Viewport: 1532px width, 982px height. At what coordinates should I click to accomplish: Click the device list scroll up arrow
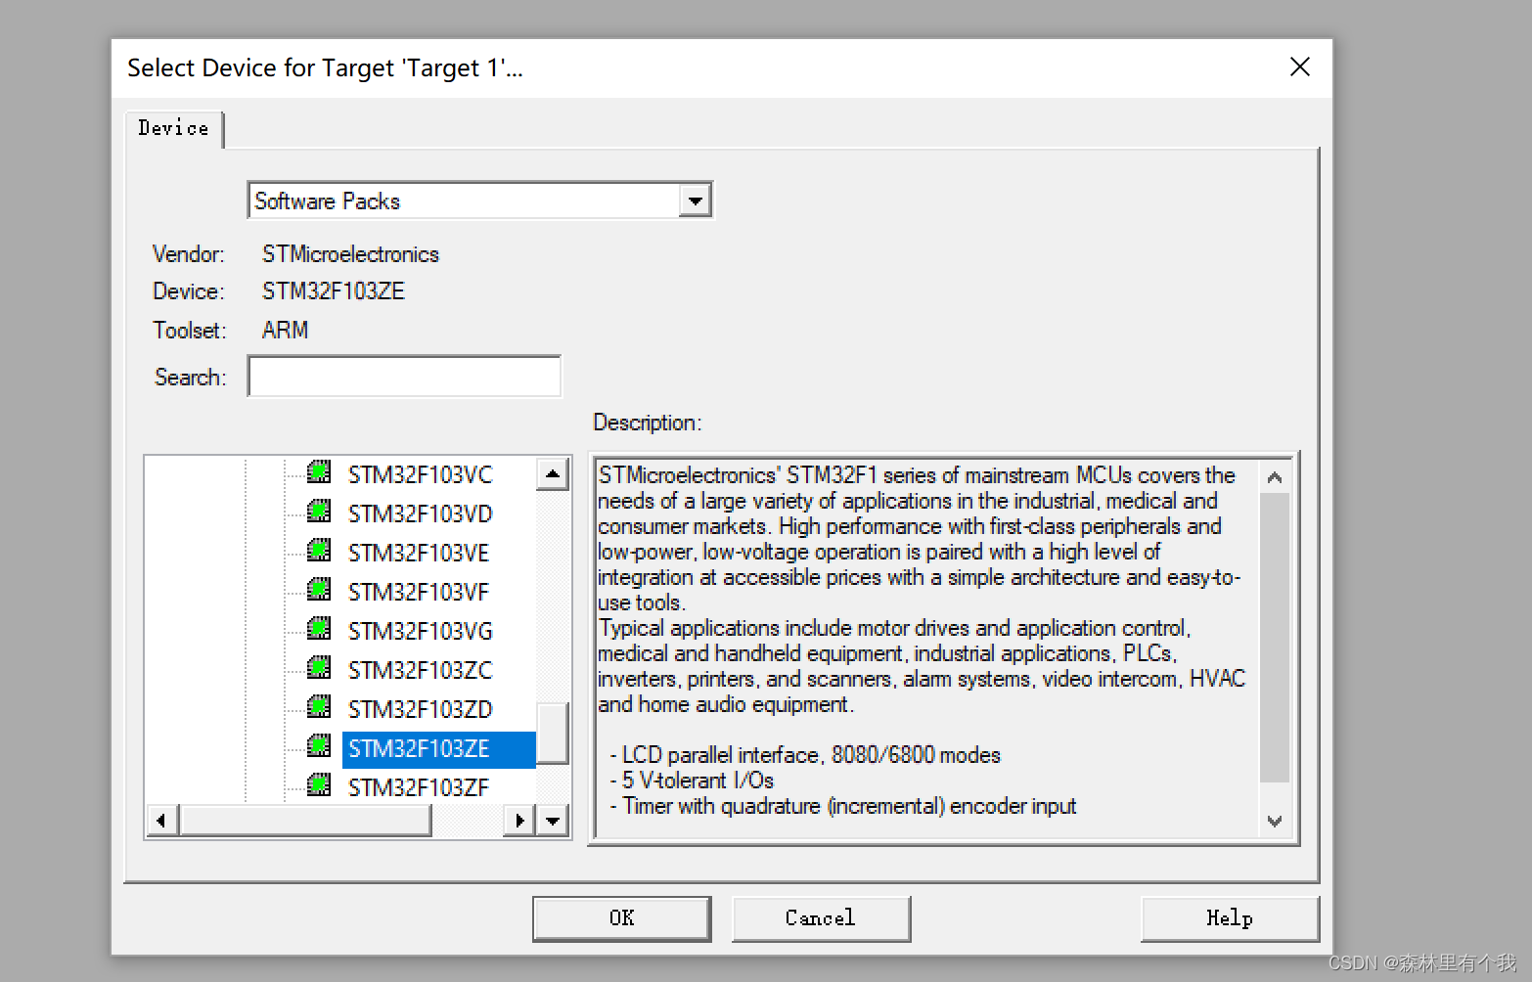click(553, 474)
